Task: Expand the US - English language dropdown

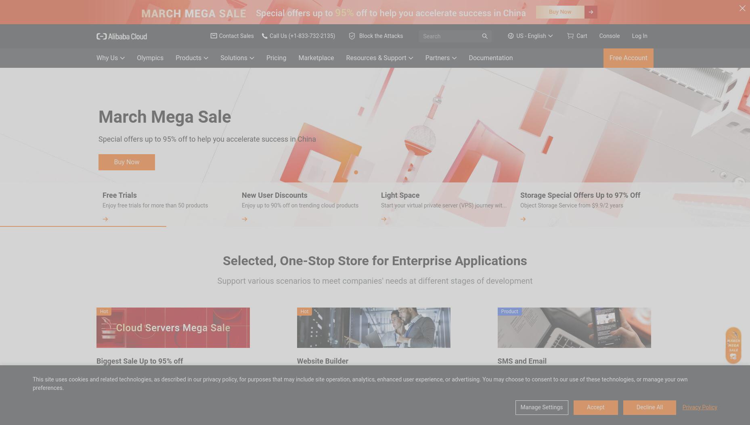Action: pos(530,36)
